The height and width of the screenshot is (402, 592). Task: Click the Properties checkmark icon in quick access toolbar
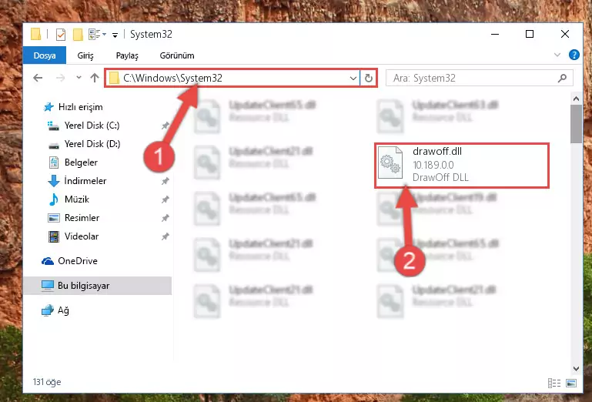60,35
